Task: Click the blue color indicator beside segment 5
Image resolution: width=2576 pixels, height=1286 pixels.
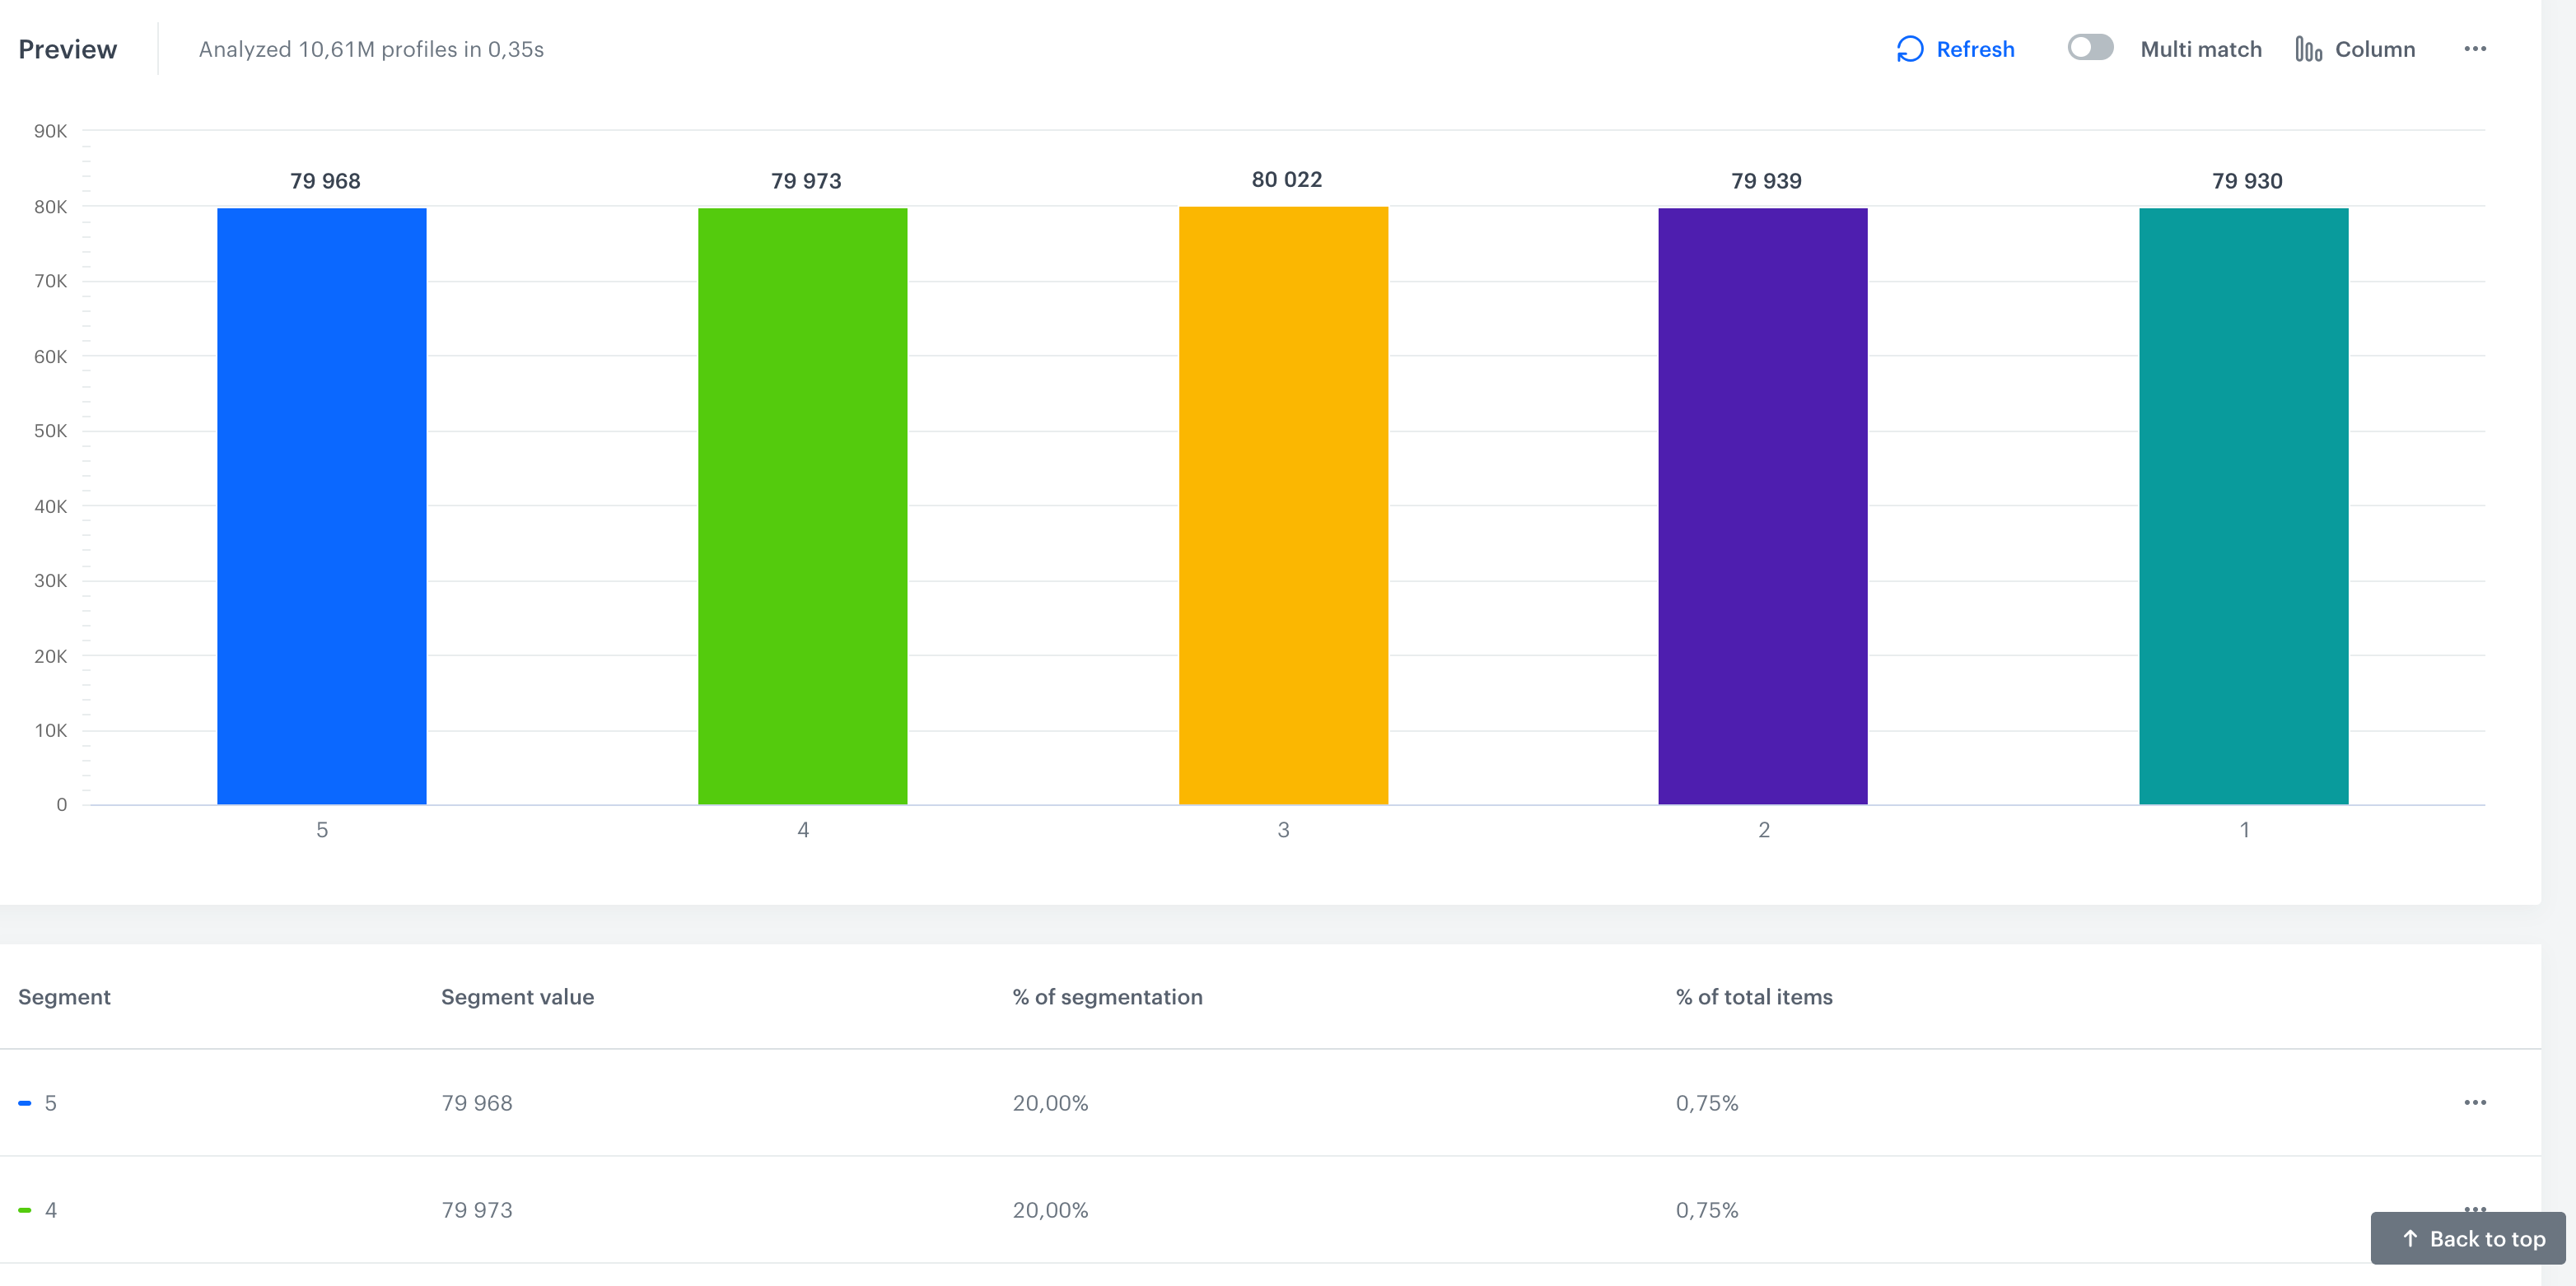Action: pyautogui.click(x=25, y=1103)
